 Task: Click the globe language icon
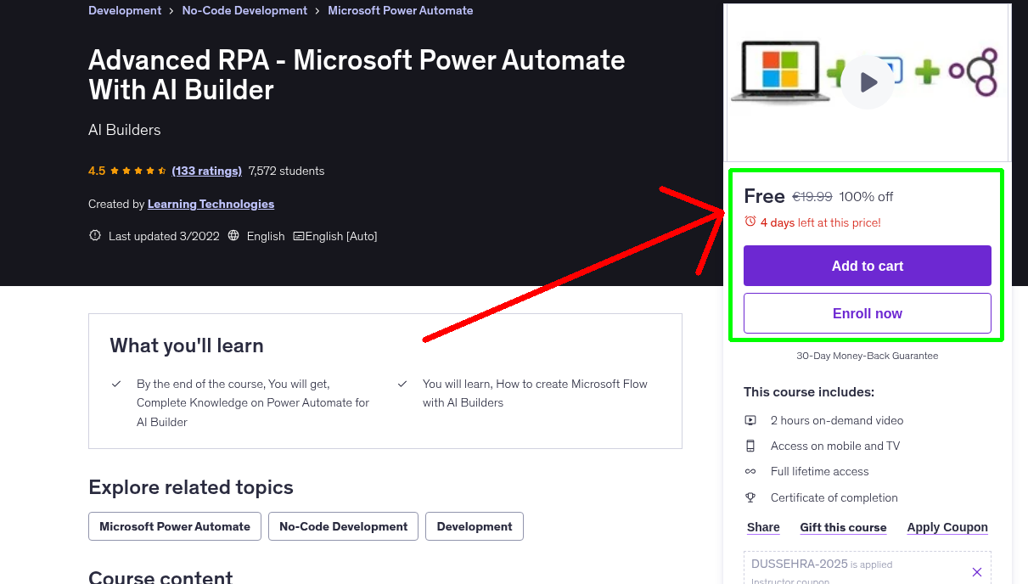pos(234,236)
